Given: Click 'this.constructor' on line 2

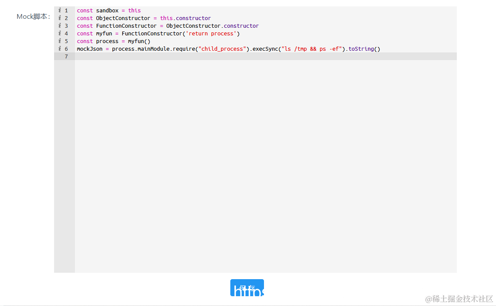Looking at the screenshot, I should [x=185, y=18].
